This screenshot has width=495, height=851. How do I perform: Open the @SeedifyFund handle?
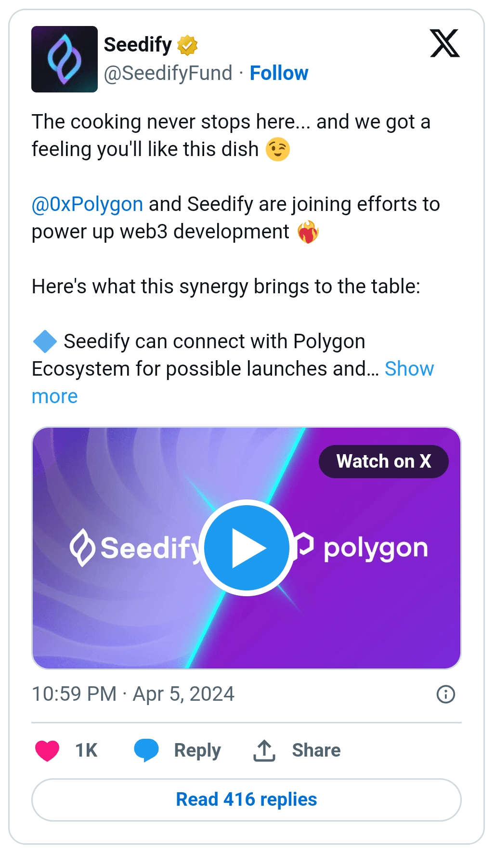pyautogui.click(x=168, y=73)
